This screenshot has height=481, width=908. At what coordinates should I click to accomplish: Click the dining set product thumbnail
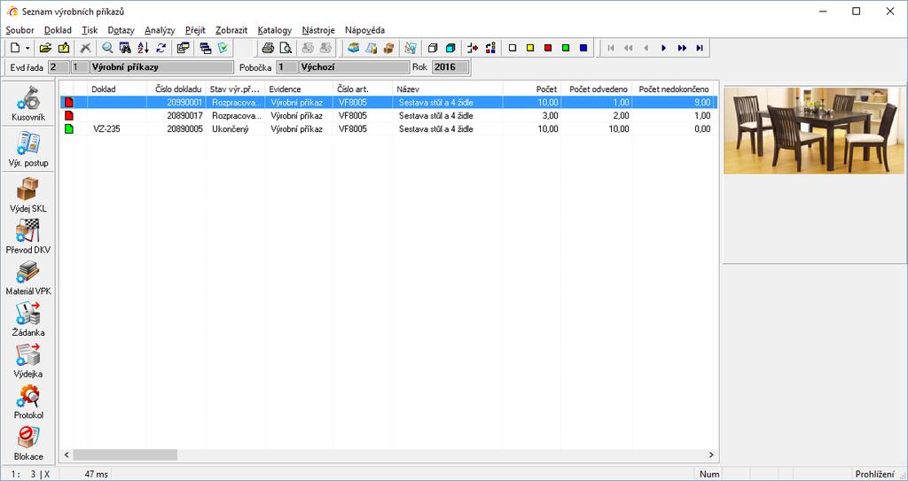(x=815, y=130)
